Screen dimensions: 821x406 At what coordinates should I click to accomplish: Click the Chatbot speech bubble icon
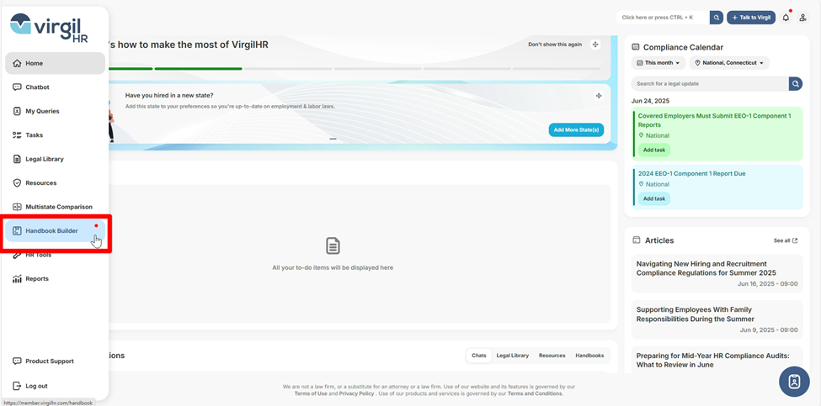(17, 87)
